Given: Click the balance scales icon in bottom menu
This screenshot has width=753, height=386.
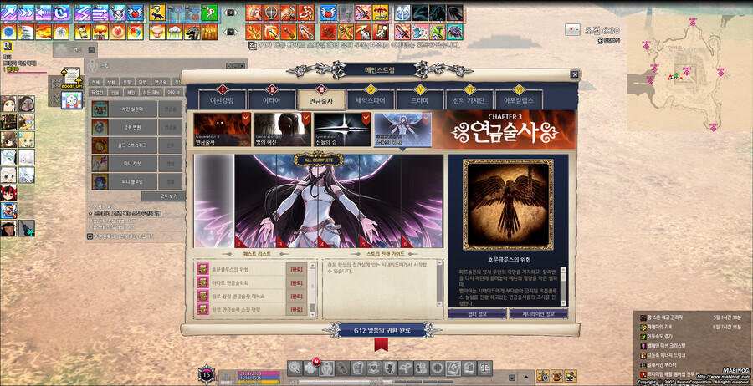Looking at the screenshot, I should point(484,368).
